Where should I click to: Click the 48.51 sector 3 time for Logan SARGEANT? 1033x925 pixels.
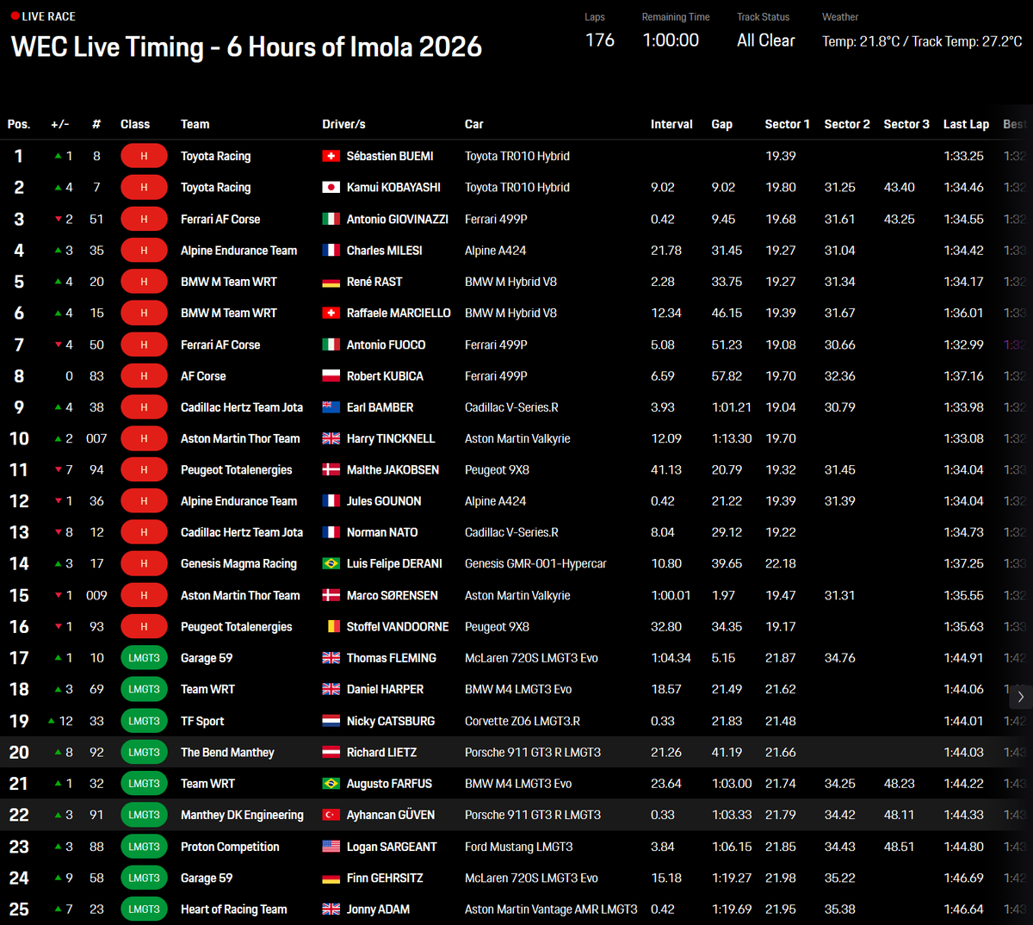click(899, 847)
